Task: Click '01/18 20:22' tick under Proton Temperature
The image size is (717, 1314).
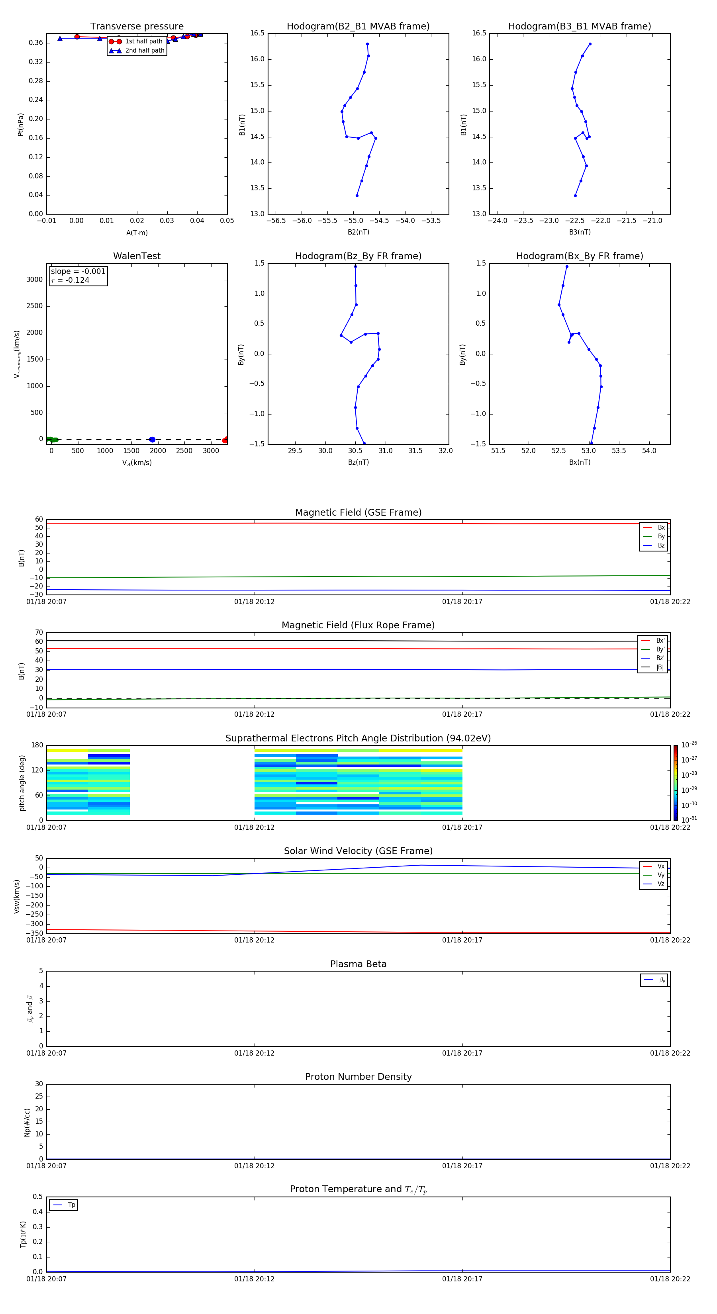Action: [x=670, y=1279]
